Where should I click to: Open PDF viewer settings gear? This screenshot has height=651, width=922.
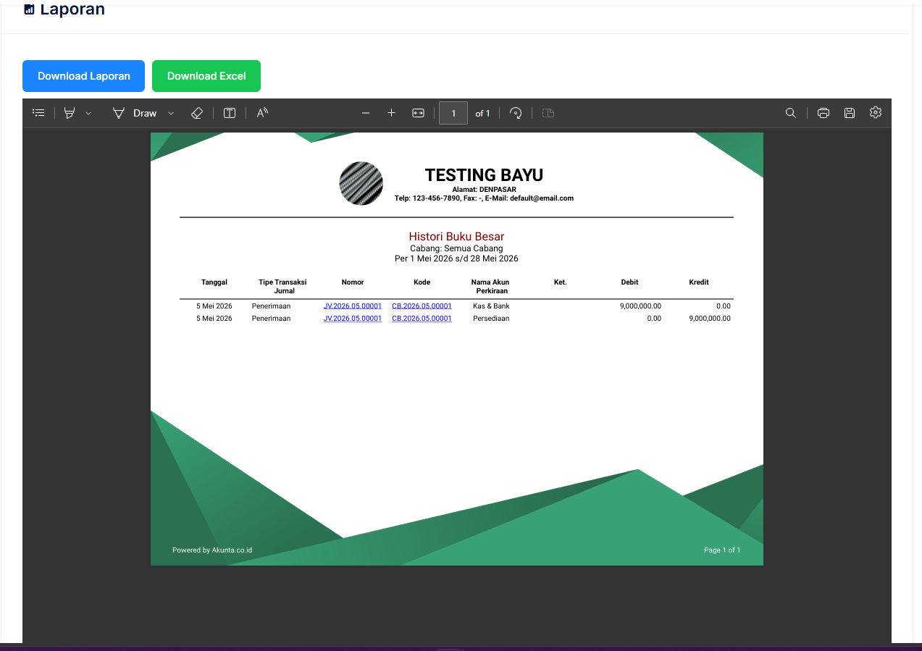(x=876, y=112)
